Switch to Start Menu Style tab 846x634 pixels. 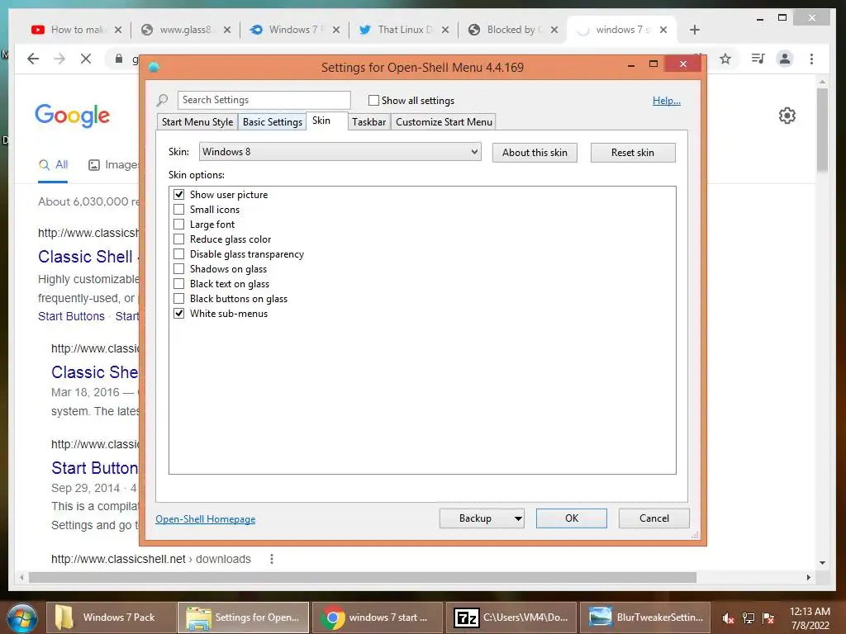pyautogui.click(x=197, y=122)
